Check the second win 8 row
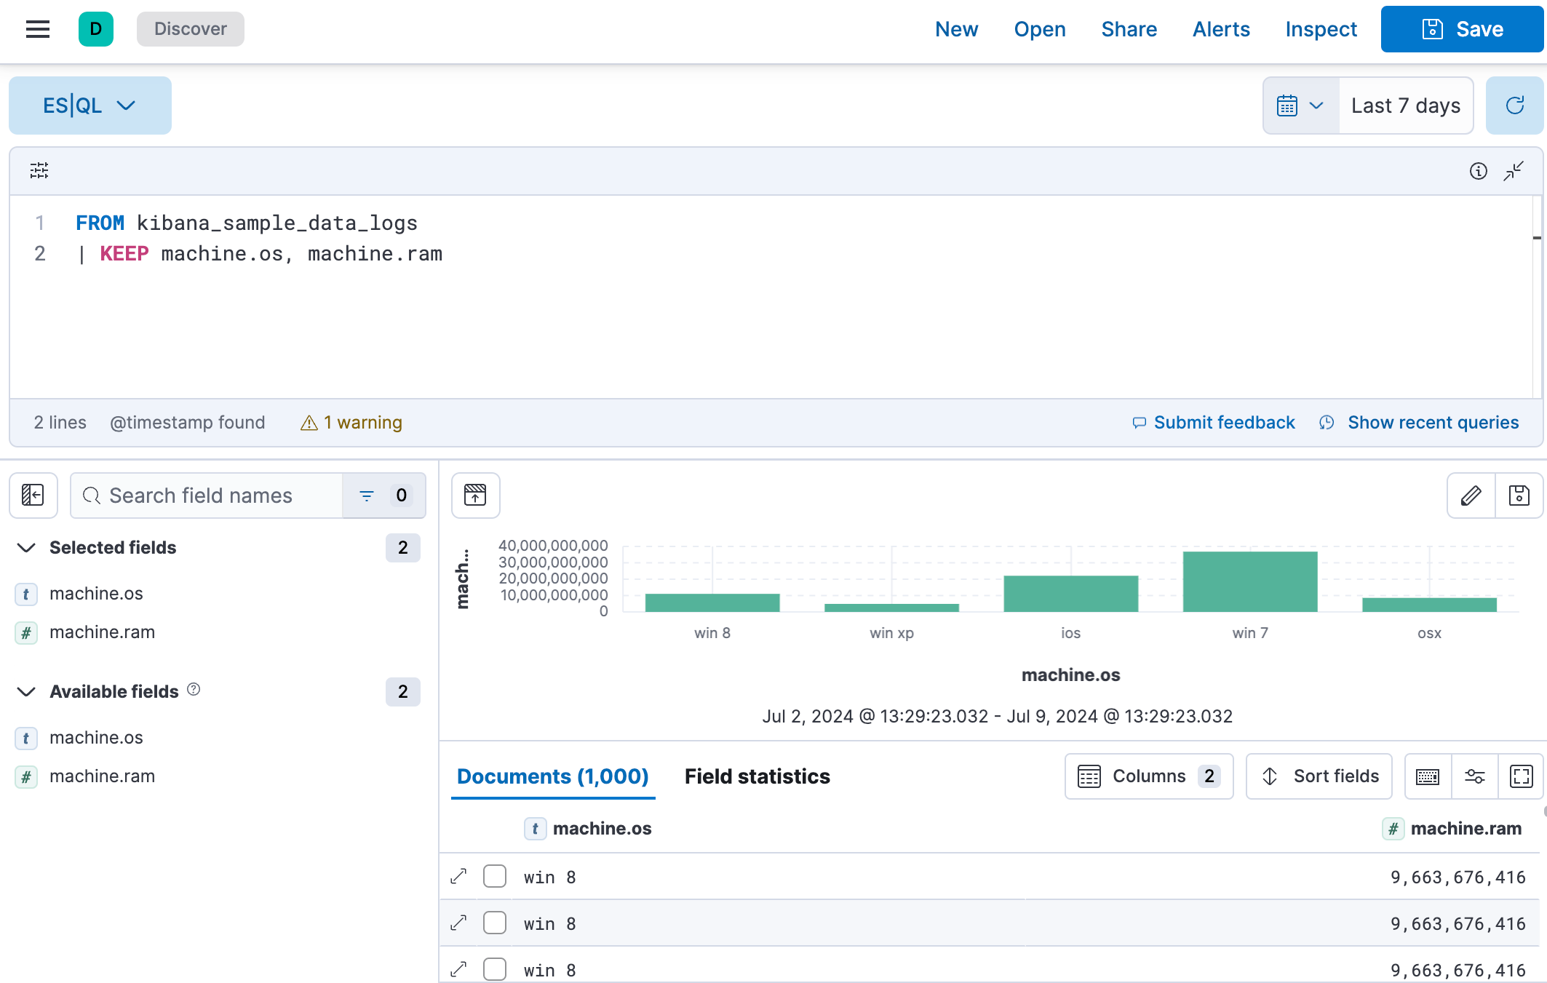1547x983 pixels. (x=495, y=923)
